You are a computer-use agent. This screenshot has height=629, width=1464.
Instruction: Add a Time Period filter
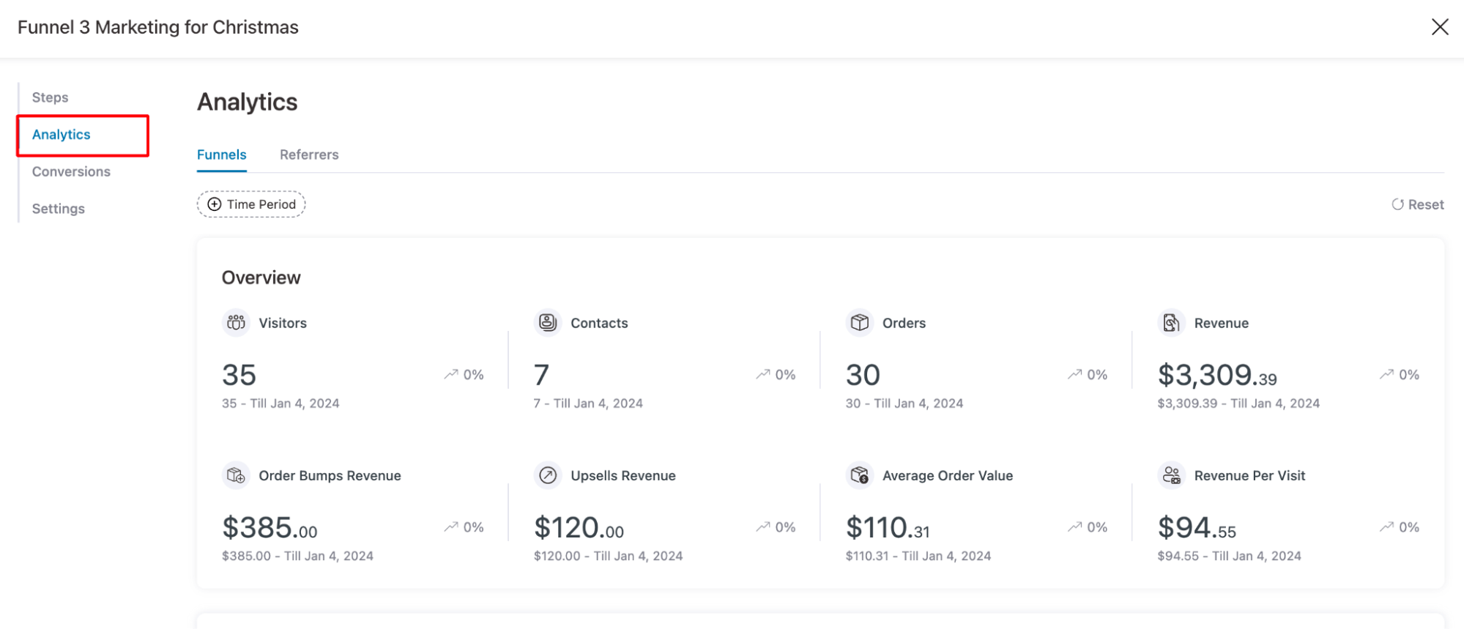point(251,204)
